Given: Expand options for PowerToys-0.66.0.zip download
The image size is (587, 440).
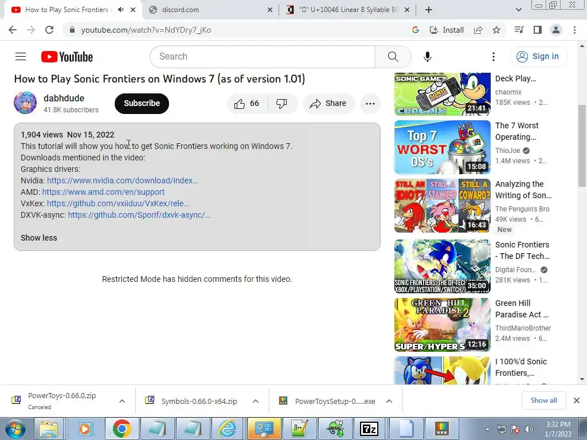Looking at the screenshot, I should click(122, 401).
